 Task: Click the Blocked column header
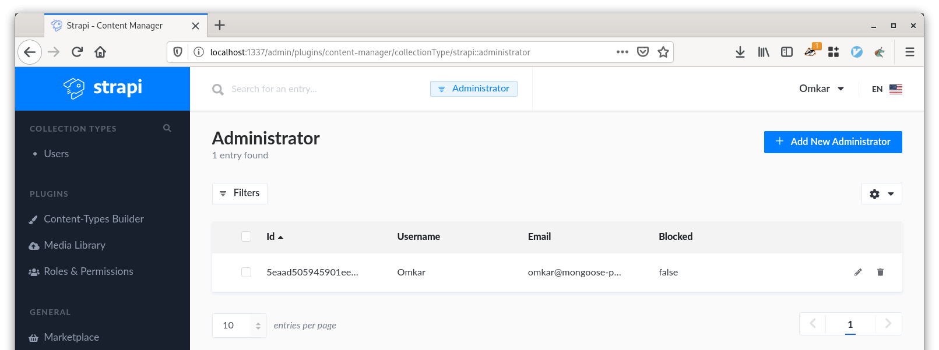[676, 236]
